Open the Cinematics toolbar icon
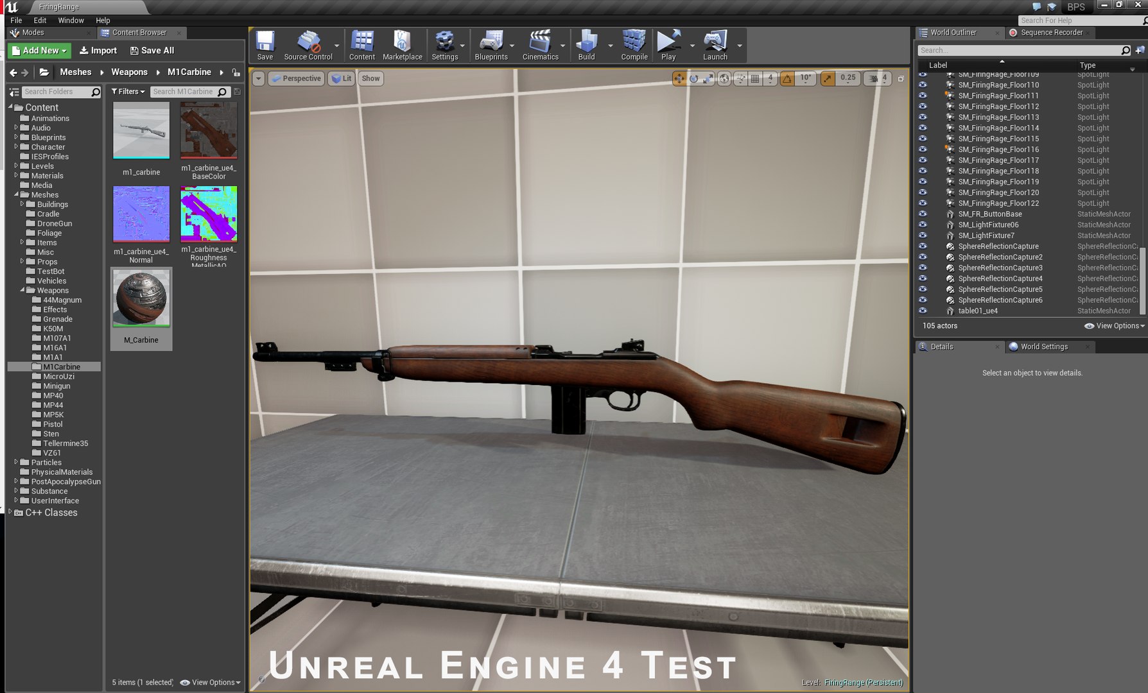1148x693 pixels. tap(541, 46)
